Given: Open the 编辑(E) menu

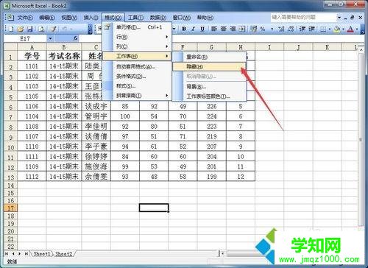Looking at the screenshot, I should click(x=47, y=18).
